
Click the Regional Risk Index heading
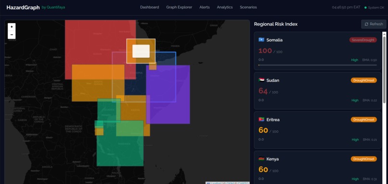[276, 24]
